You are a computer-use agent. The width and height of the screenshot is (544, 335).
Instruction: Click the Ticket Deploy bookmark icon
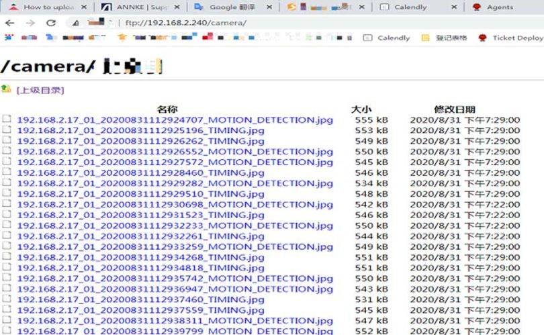point(482,38)
